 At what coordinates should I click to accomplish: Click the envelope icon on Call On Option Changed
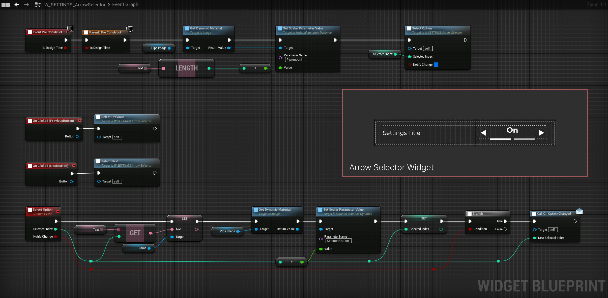579,211
